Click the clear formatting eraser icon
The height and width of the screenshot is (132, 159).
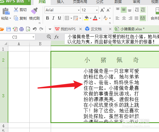coord(106,18)
